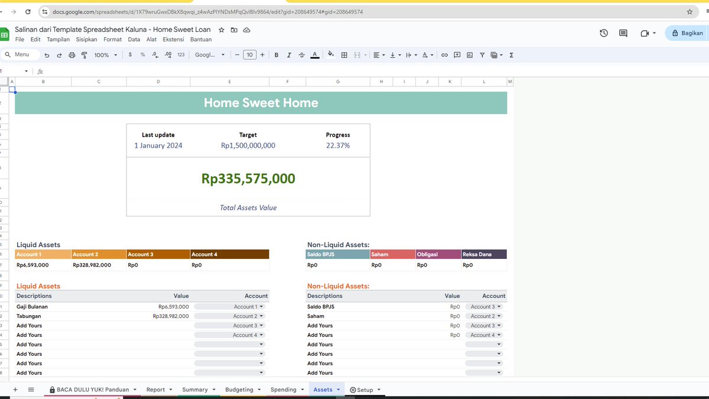Click the Add sheet plus button
This screenshot has height=399, width=709.
[x=15, y=390]
